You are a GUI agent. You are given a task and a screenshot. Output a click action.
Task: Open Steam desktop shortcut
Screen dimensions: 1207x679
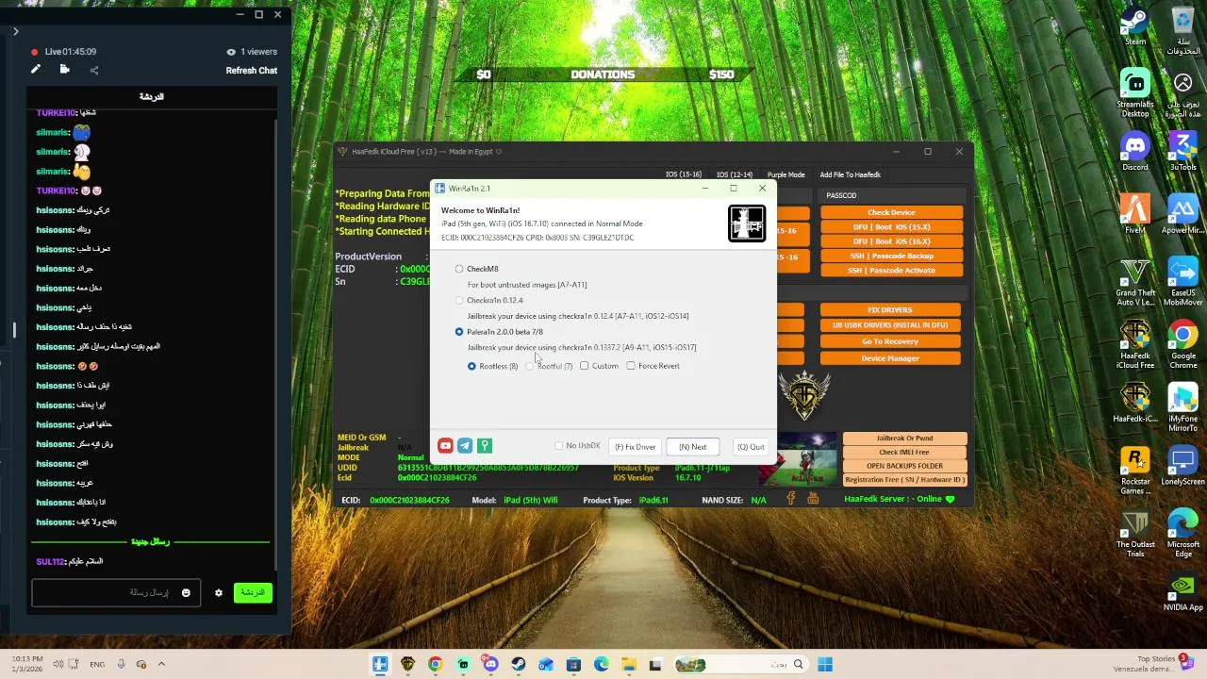pyautogui.click(x=1135, y=26)
